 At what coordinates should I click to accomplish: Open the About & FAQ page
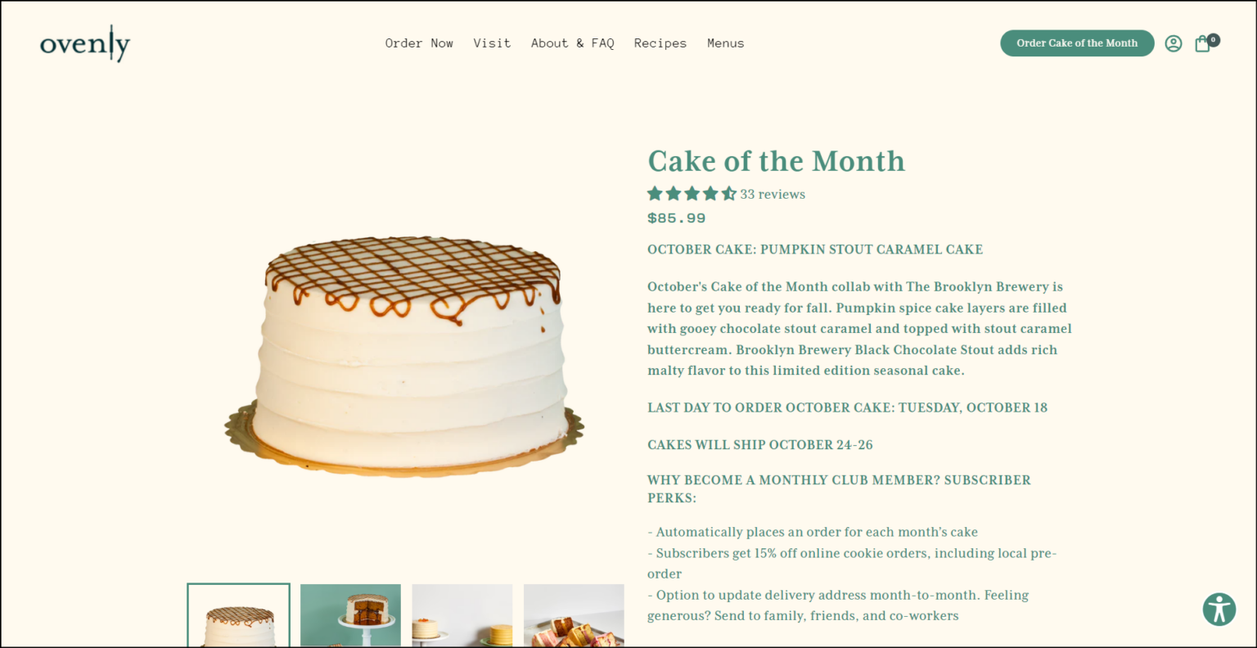[572, 43]
